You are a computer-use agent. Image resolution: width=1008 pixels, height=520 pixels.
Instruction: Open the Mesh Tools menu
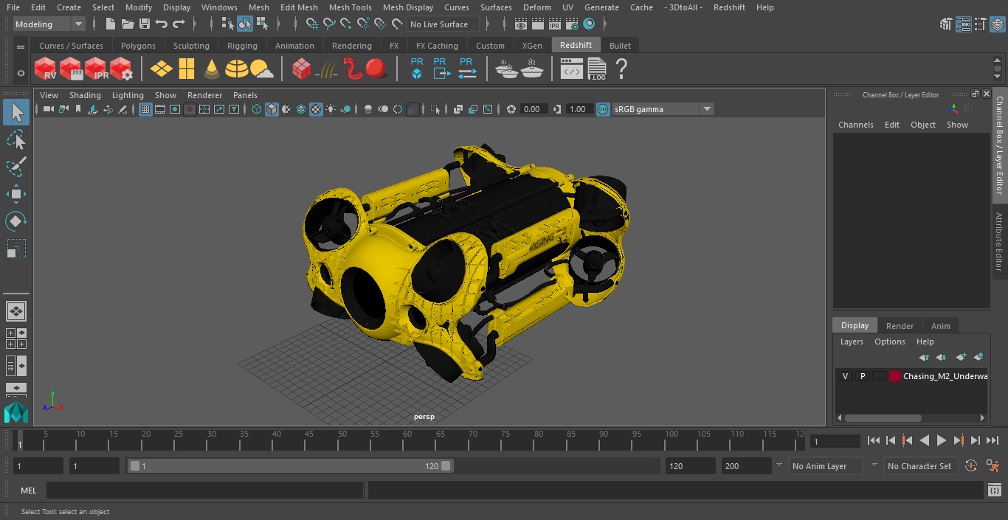[x=350, y=7]
